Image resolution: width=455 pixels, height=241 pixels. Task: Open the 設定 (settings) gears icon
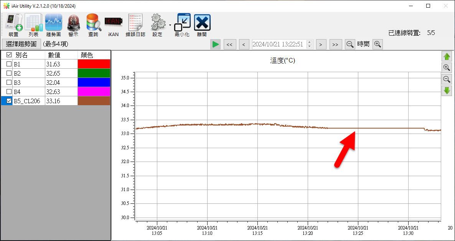pos(158,25)
